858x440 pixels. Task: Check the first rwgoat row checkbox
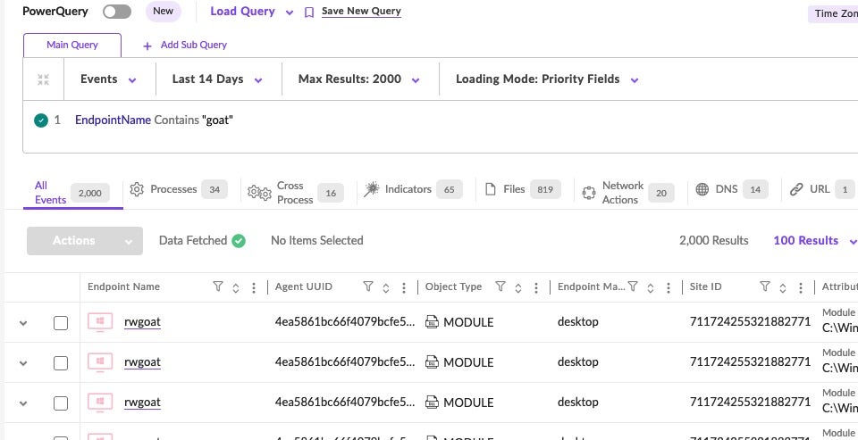point(61,323)
